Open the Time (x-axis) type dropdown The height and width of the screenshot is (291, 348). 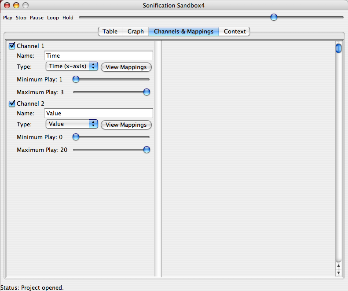(72, 66)
